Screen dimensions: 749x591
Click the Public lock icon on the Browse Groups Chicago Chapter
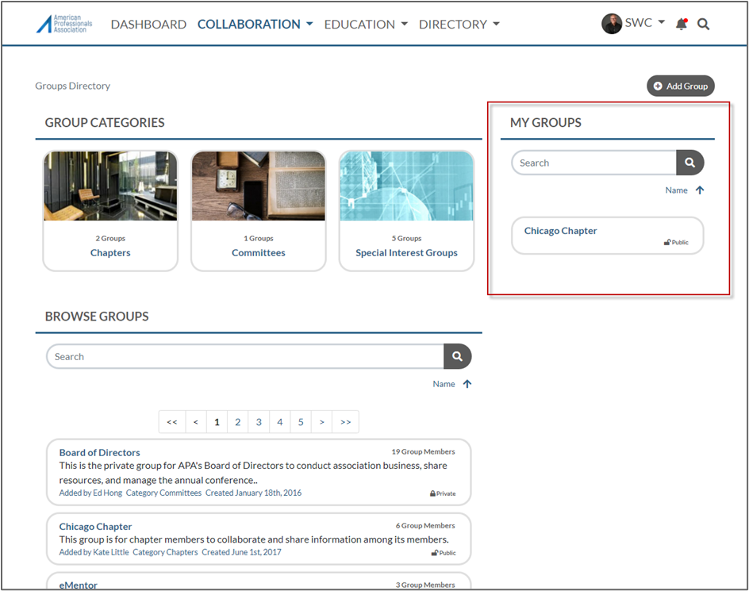435,553
